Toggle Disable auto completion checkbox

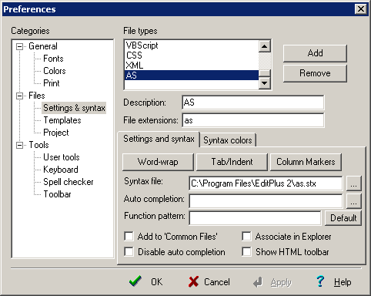(129, 252)
